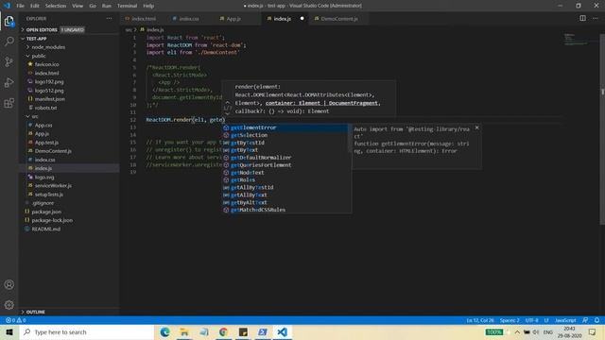Open favicon.ico in the explorer
Viewport: 605px width, 340px height.
point(47,64)
